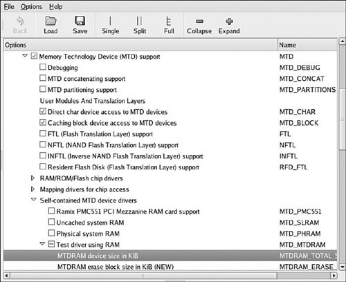
Task: Open the File menu
Action: (x=9, y=7)
